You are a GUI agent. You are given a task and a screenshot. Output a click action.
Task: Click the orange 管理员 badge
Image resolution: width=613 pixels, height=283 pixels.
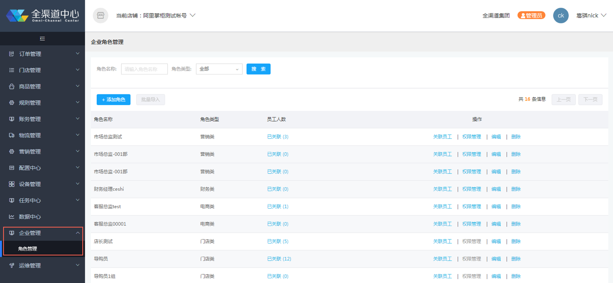[x=531, y=16]
